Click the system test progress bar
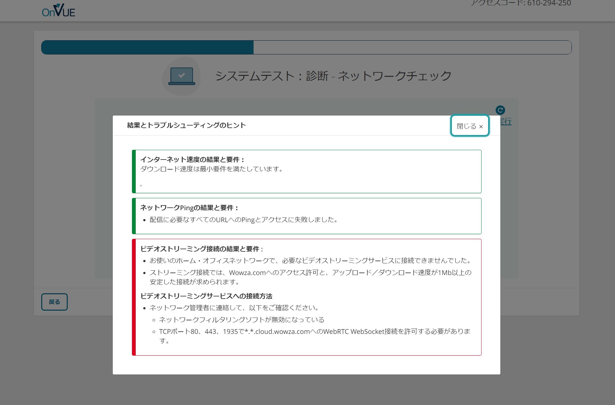Image resolution: width=615 pixels, height=405 pixels. coord(306,48)
